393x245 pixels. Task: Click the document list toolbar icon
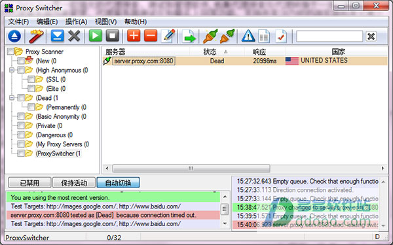tap(264, 37)
